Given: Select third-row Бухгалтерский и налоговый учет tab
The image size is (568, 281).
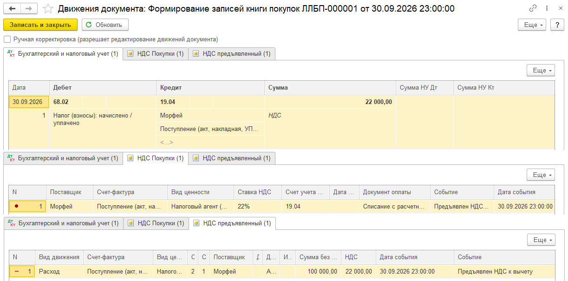Looking at the screenshot, I should coord(64,223).
